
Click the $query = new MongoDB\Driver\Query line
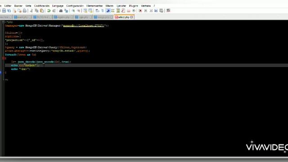[x=45, y=47]
